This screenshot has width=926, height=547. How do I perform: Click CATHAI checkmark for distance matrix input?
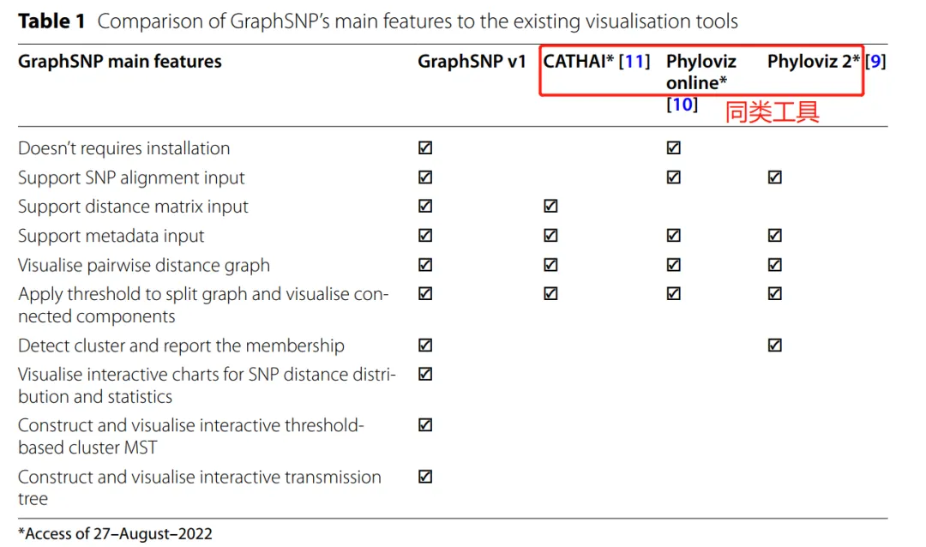550,206
